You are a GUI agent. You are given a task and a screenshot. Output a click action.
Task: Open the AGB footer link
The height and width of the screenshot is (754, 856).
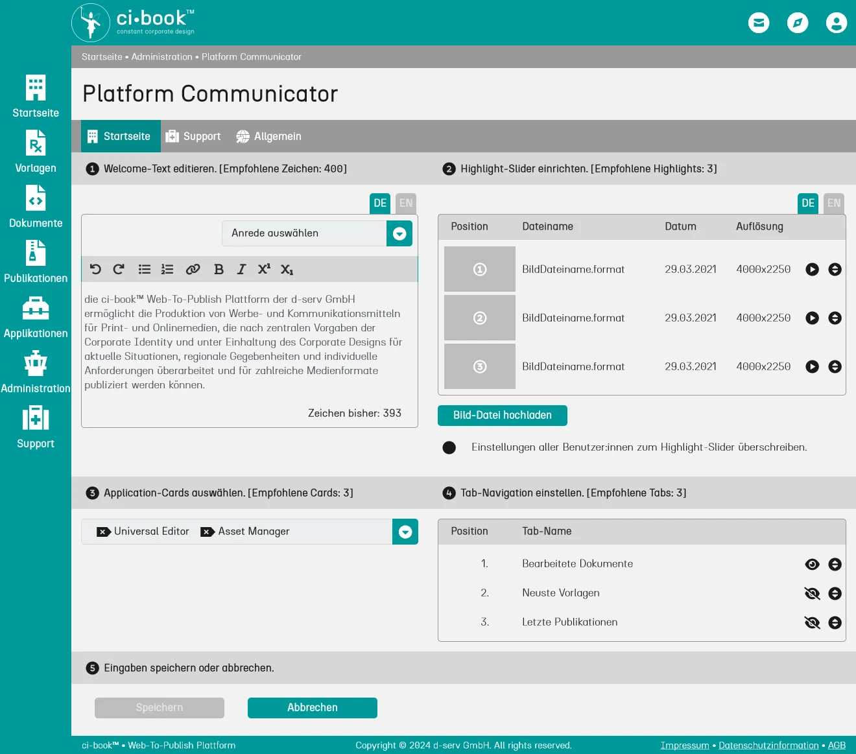click(837, 746)
